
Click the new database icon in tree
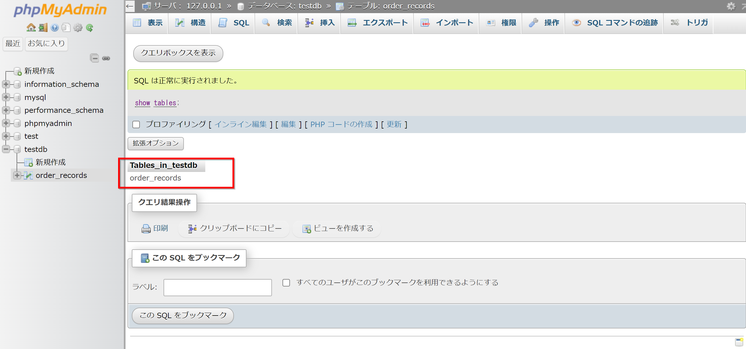click(18, 71)
